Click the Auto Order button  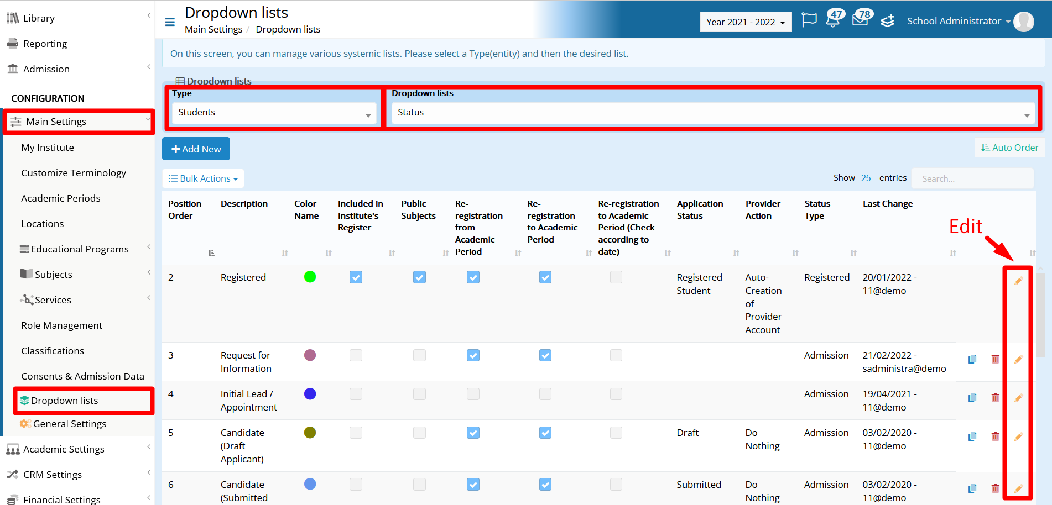click(1009, 148)
